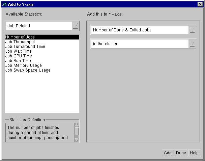Open the 'in the cluster' dropdown arrow
Image resolution: width=205 pixels, height=161 pixels.
tap(192, 44)
